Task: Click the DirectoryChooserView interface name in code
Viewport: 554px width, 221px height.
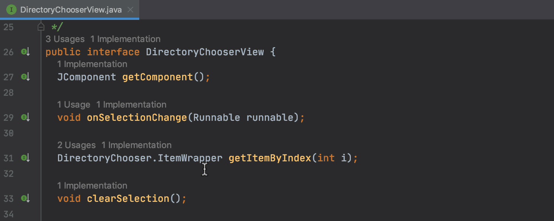Action: click(x=205, y=52)
